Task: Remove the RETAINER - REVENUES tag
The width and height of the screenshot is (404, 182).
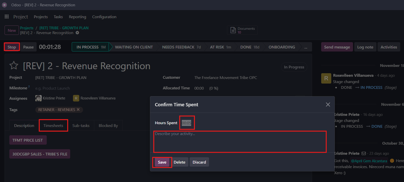Action: tap(78, 110)
